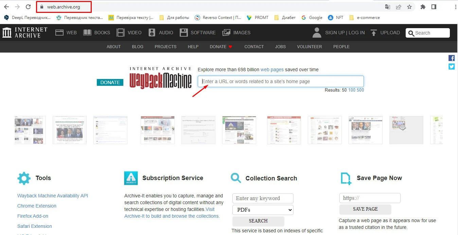Open the Video section film icon
Image resolution: width=458 pixels, height=235 pixels.
pyautogui.click(x=121, y=33)
